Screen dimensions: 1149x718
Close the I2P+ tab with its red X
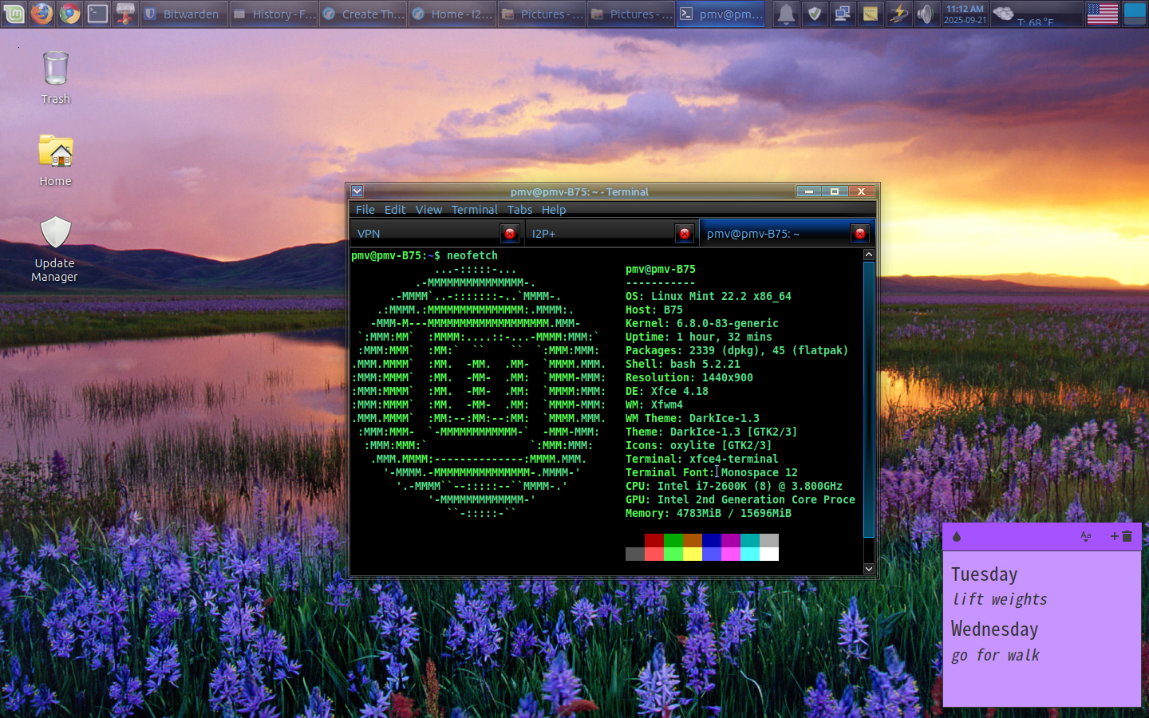[685, 233]
